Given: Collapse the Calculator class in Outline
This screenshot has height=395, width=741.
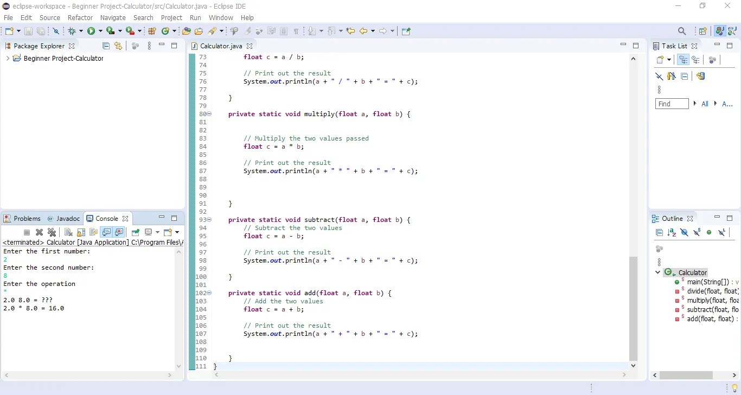Looking at the screenshot, I should coord(657,272).
